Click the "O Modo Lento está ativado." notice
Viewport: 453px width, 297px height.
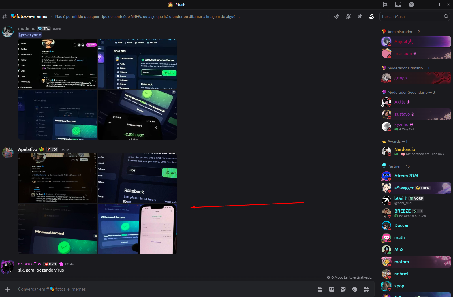tap(349, 277)
